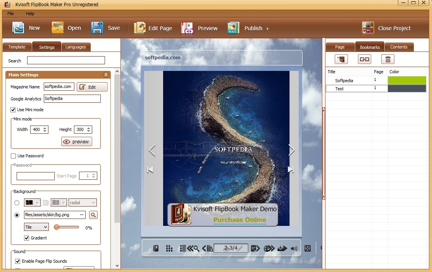This screenshot has height=272, width=432.
Task: Open a project with the Open icon
Action: [57, 28]
